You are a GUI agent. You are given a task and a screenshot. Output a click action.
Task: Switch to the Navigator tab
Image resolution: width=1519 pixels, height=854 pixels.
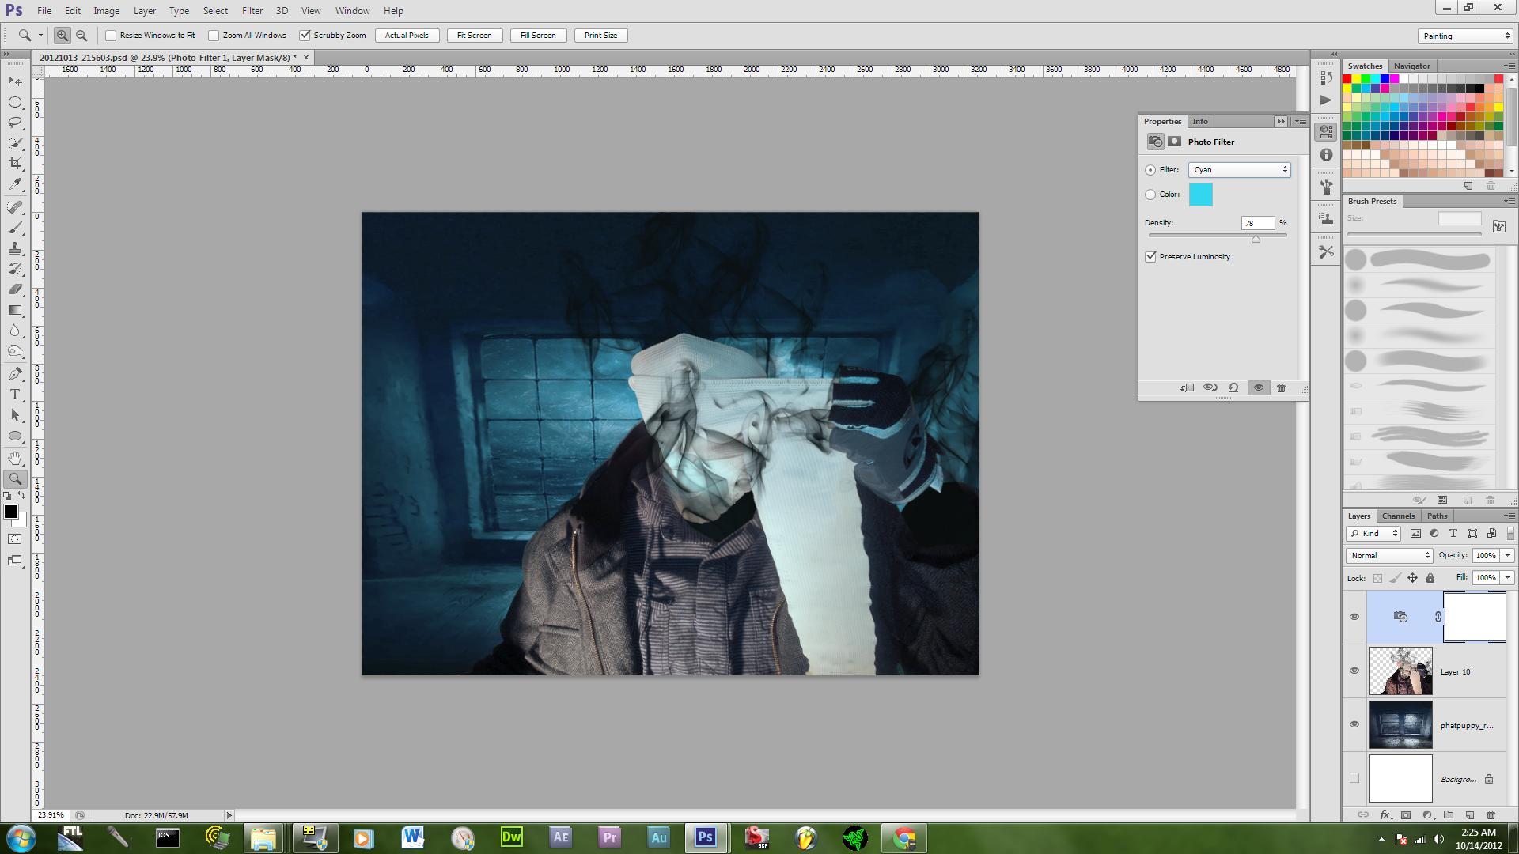click(1411, 66)
